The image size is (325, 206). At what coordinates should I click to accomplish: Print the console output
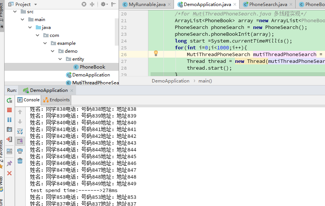tap(20, 151)
